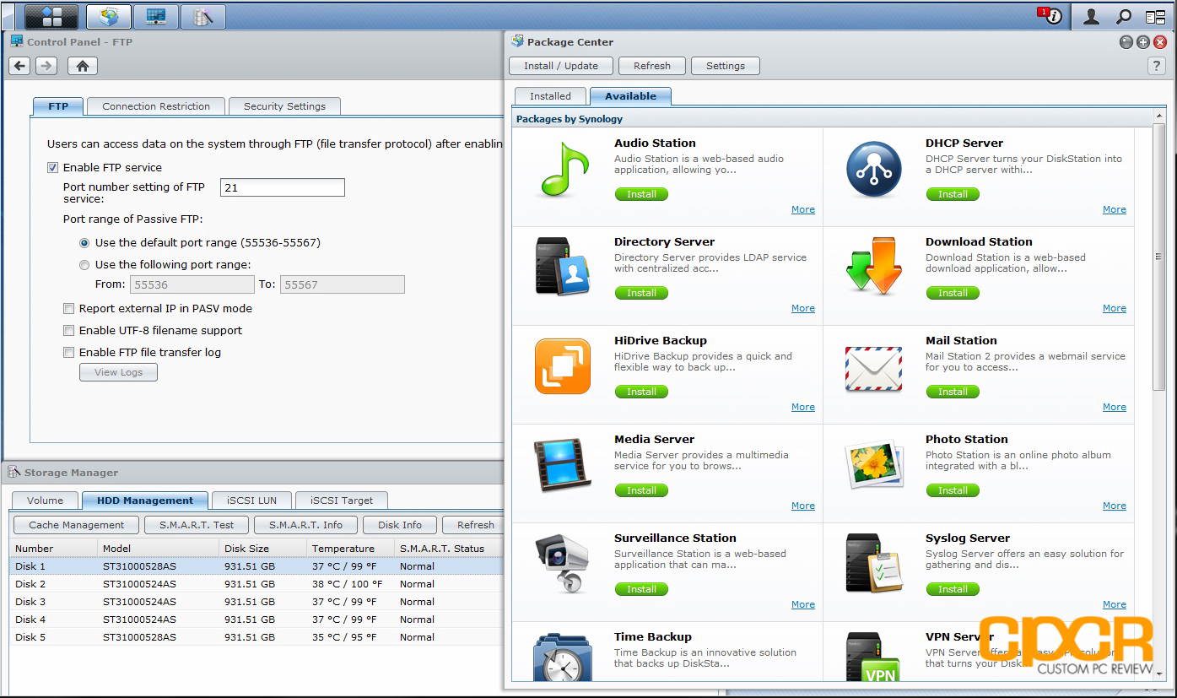This screenshot has width=1177, height=698.
Task: Switch to Package Center taskbar icon
Action: [x=109, y=16]
